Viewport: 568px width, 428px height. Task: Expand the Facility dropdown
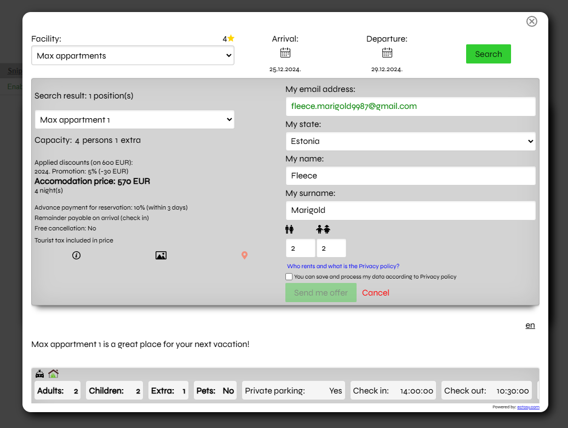(x=133, y=55)
